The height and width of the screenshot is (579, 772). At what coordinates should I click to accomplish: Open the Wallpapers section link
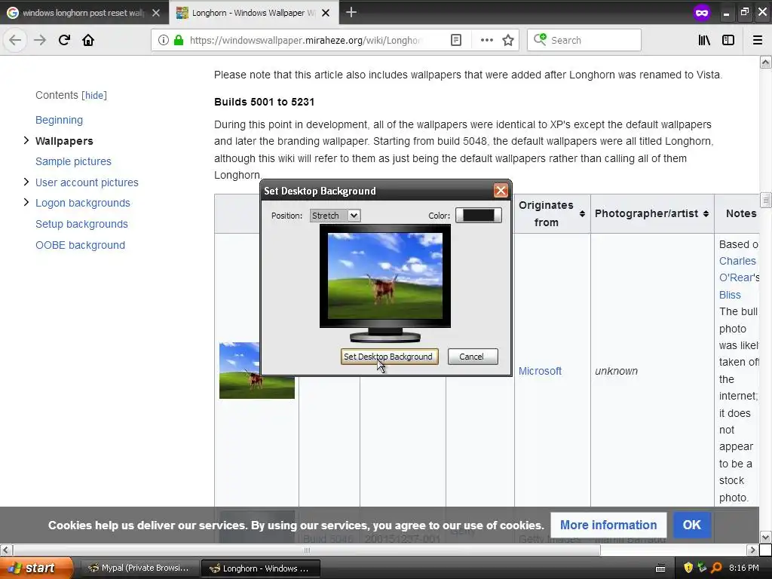pos(64,141)
